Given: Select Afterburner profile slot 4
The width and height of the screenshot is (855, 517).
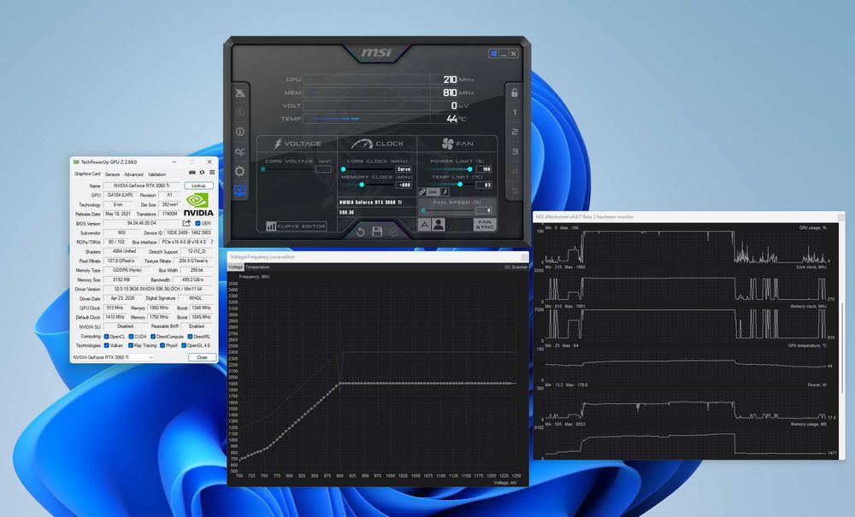Looking at the screenshot, I should pos(514,171).
